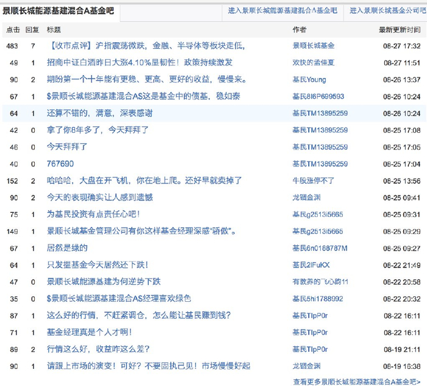
Task: Open author profile 欢快的孟佳夏
Action: point(314,63)
